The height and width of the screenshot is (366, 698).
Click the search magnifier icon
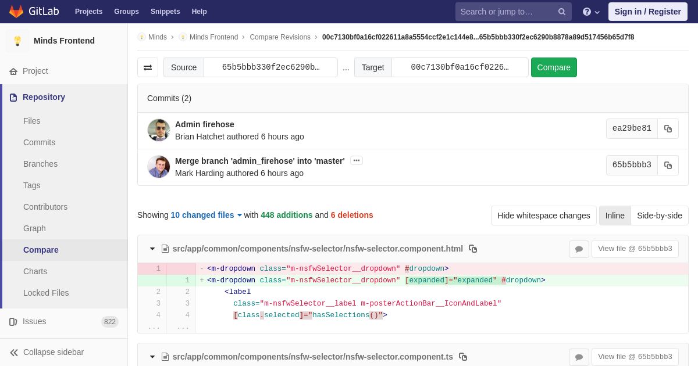pyautogui.click(x=562, y=12)
